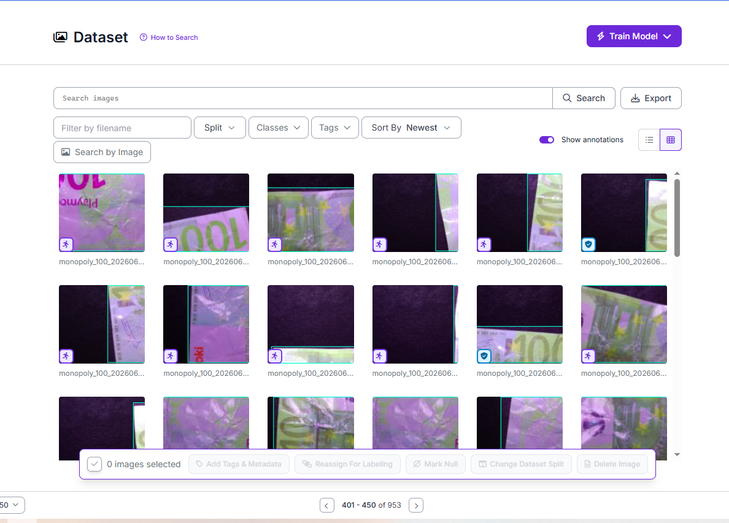
Task: Click the Mark Null button
Action: tap(436, 464)
